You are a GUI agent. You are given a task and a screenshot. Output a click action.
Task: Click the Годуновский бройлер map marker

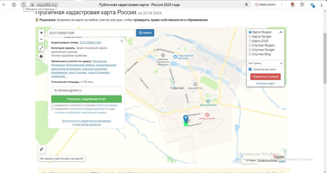(x=175, y=57)
